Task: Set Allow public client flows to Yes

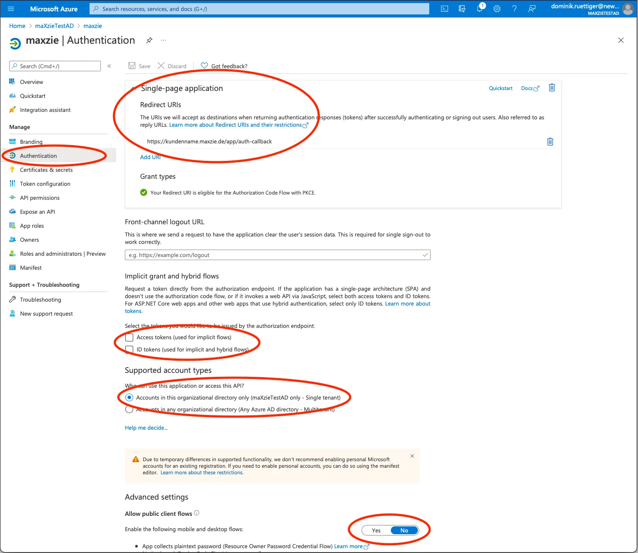Action: [376, 530]
